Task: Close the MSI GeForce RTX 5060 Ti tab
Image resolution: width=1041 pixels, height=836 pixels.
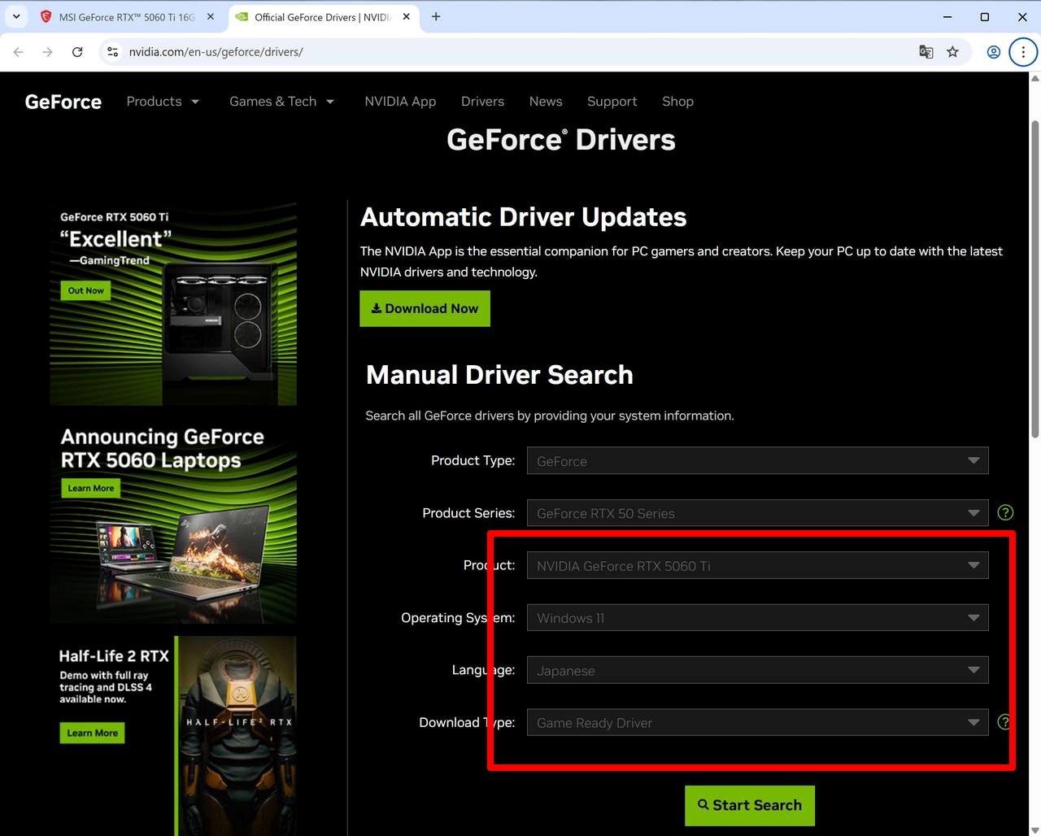Action: point(211,16)
